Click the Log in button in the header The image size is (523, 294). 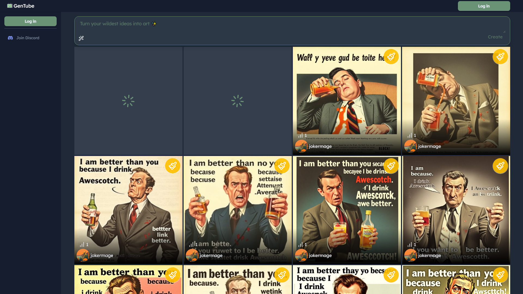pos(484,6)
